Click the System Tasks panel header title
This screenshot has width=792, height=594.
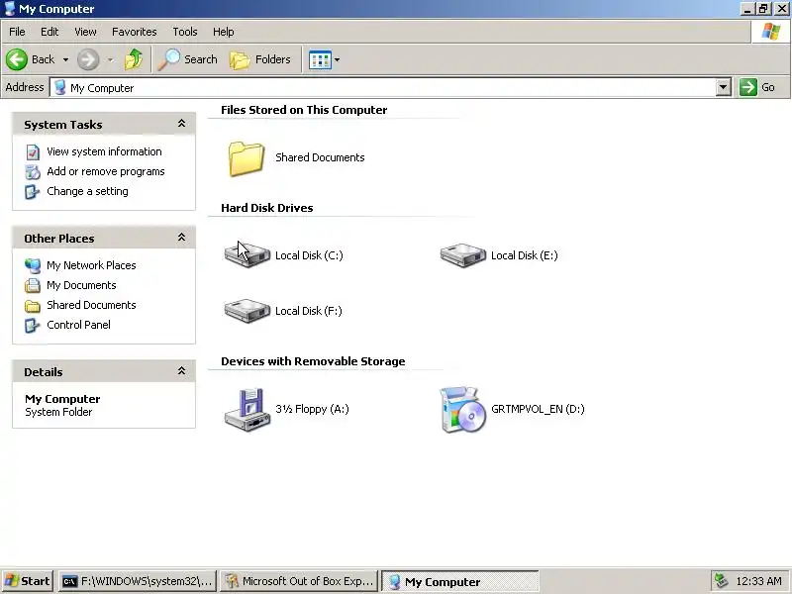(x=63, y=125)
